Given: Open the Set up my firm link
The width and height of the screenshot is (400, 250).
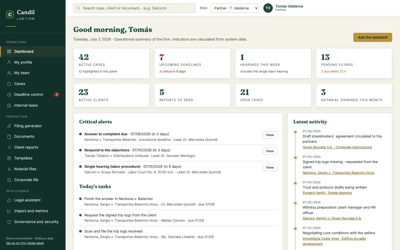Looking at the screenshot, I should pos(25,243).
